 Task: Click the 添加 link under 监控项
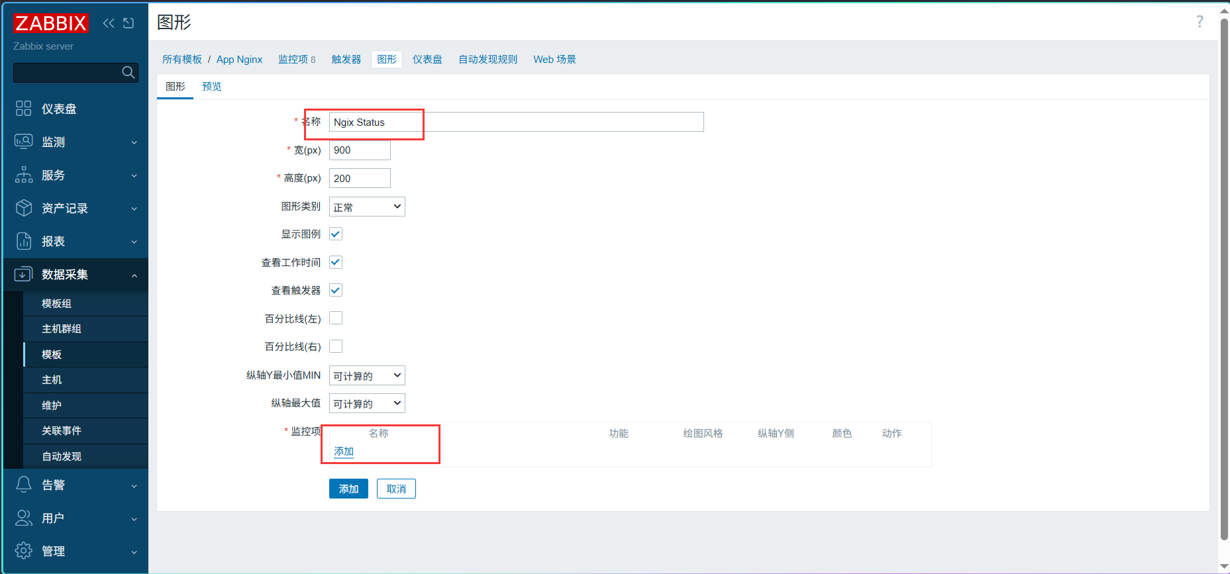(344, 452)
